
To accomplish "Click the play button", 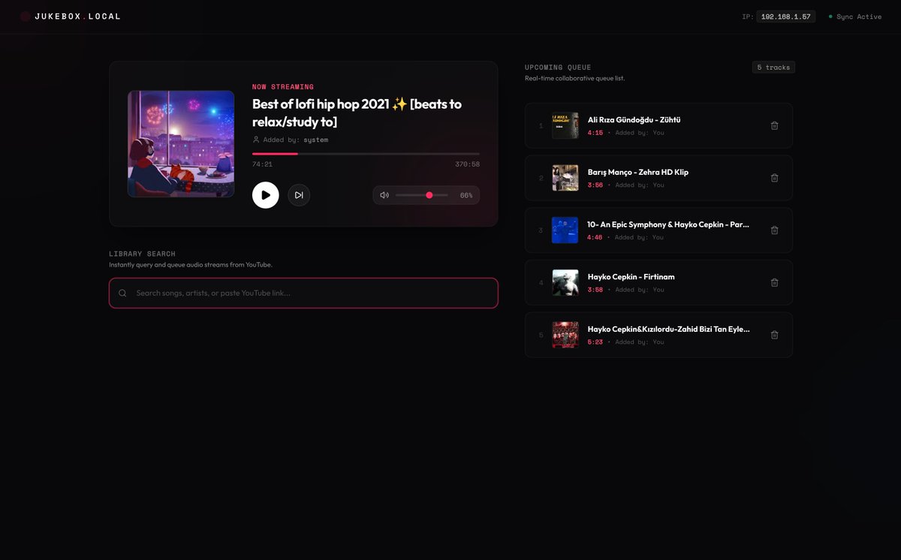I will click(265, 195).
